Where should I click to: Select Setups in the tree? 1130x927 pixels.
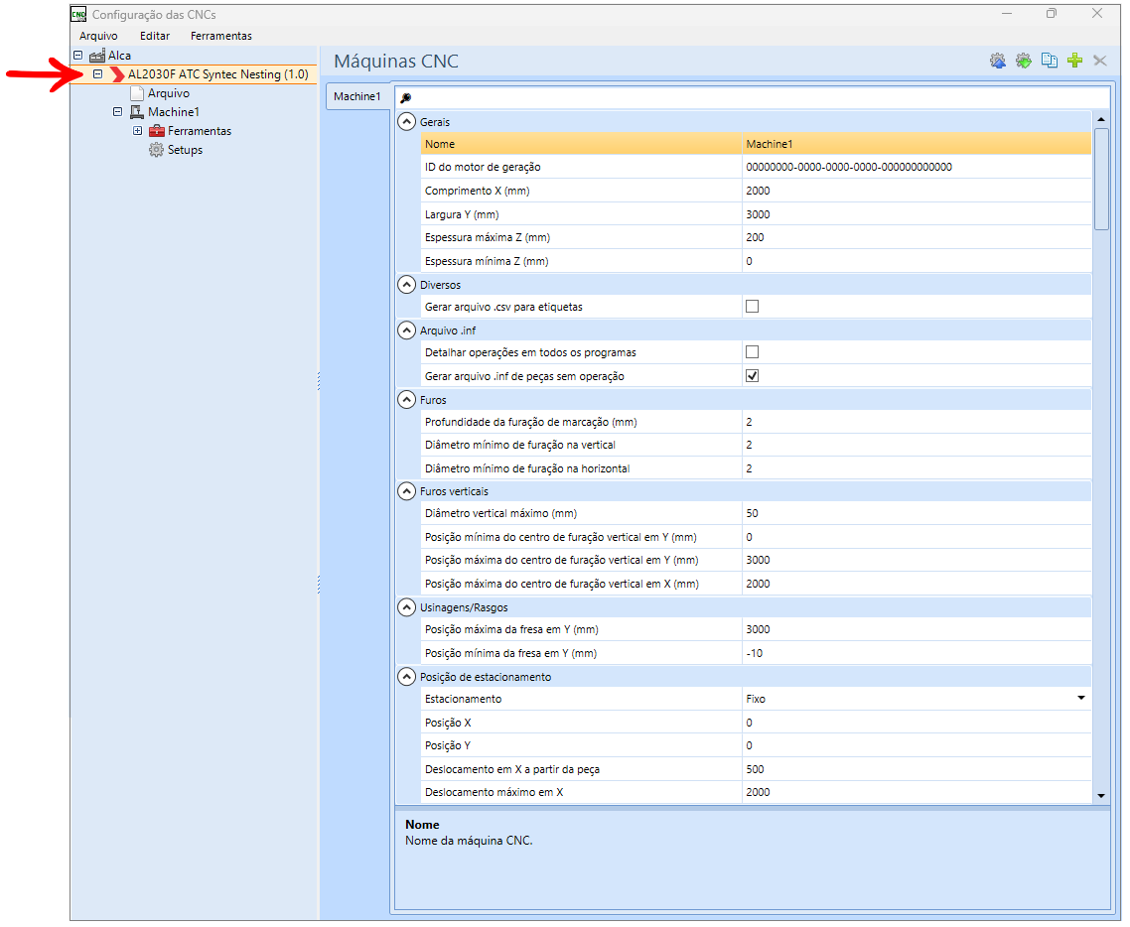click(x=186, y=150)
